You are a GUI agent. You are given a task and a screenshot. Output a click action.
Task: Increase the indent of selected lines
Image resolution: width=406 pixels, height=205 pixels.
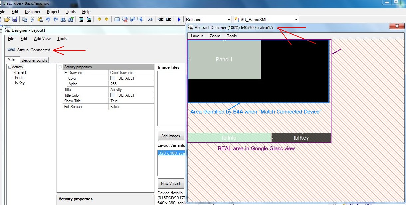tap(169, 19)
